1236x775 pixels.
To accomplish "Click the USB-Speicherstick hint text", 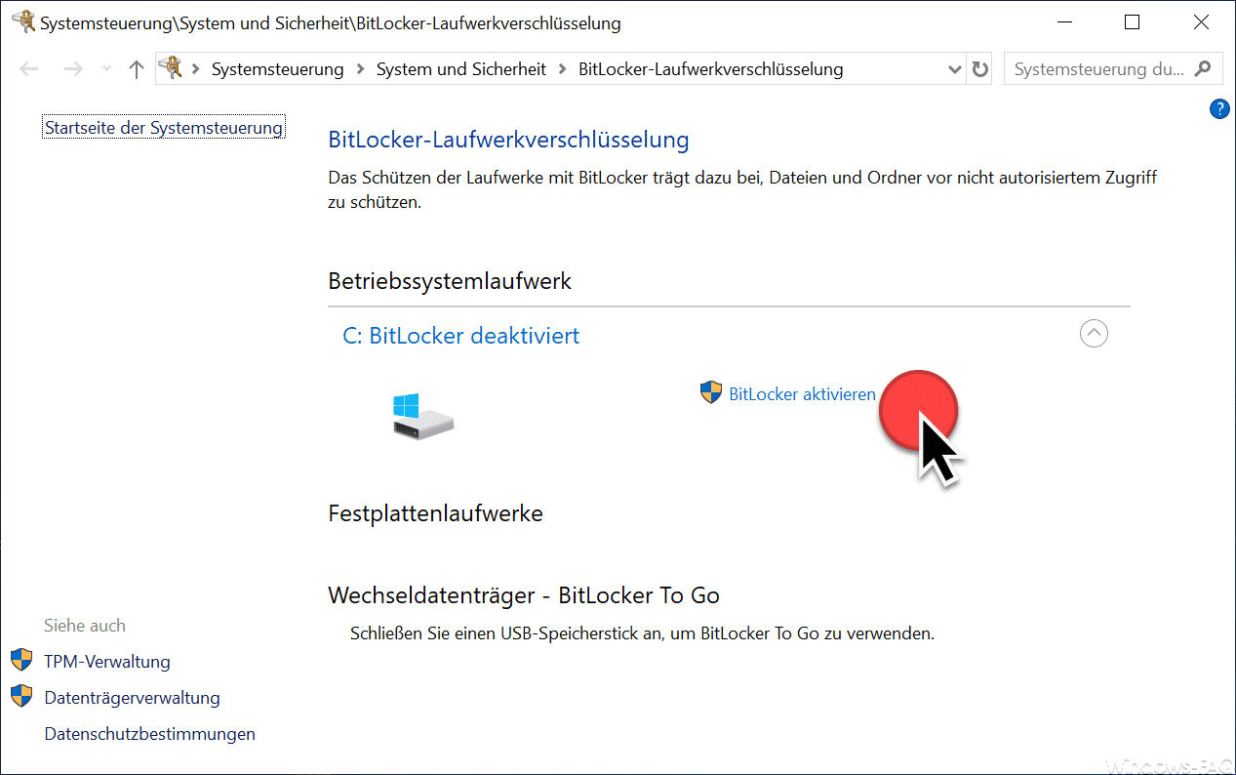I will [x=642, y=633].
